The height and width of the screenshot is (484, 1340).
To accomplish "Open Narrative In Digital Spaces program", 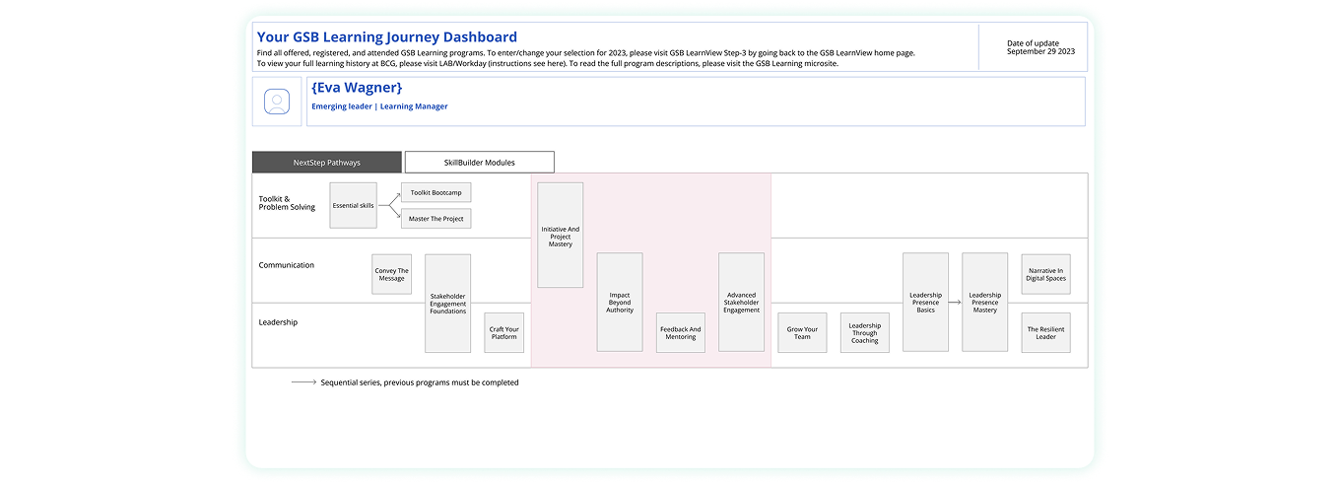I will tap(1045, 274).
